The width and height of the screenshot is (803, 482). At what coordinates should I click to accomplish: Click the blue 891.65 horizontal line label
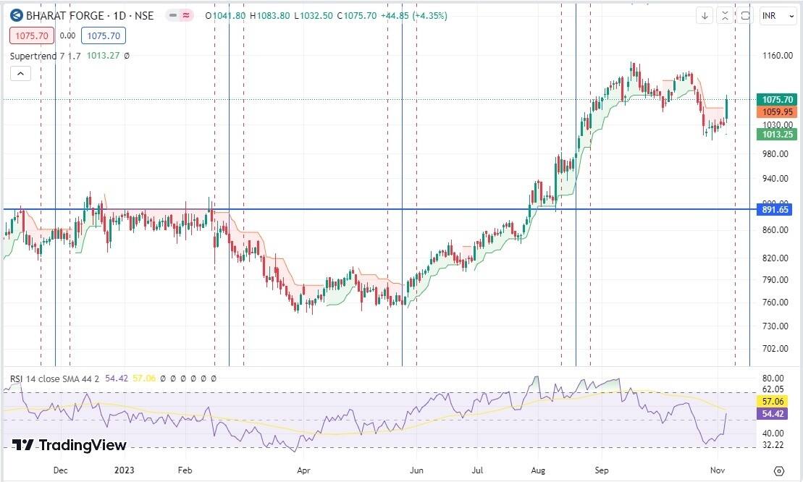coord(774,210)
